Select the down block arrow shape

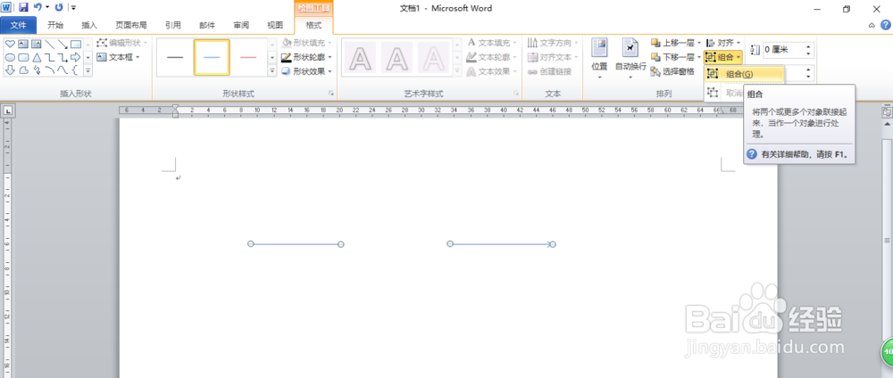click(10, 70)
